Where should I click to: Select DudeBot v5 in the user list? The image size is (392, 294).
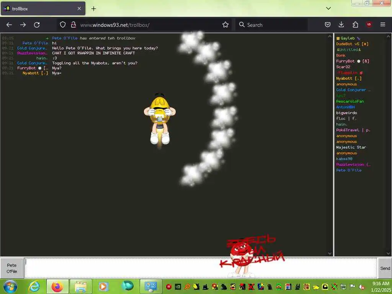(x=352, y=44)
